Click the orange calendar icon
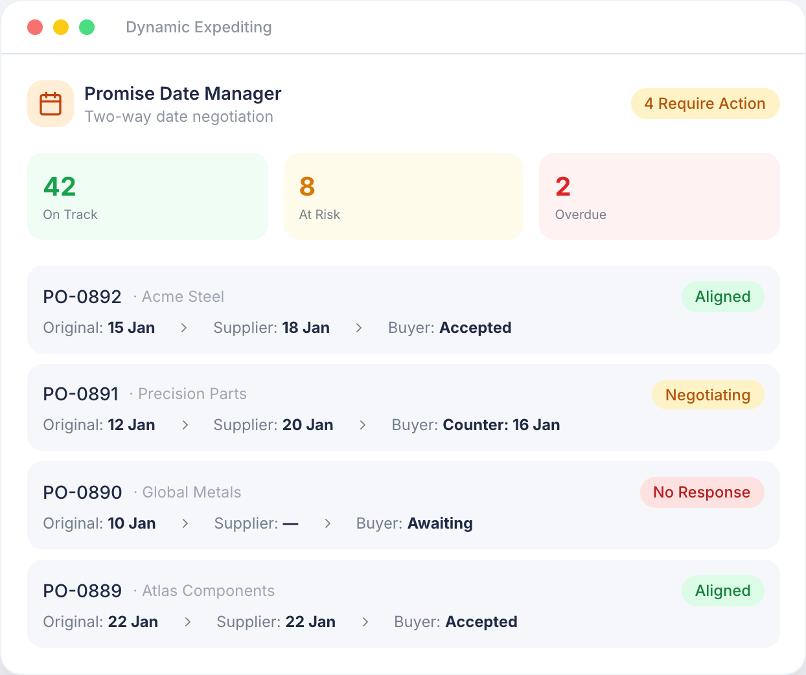This screenshot has width=806, height=675. [51, 104]
